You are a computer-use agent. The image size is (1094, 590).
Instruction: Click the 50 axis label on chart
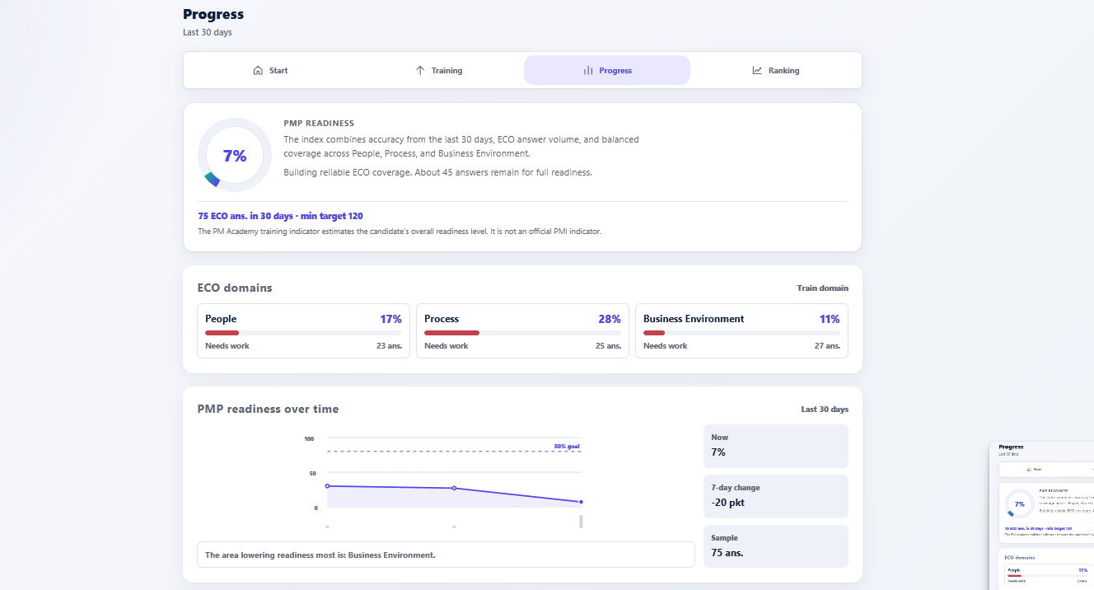pyautogui.click(x=311, y=474)
